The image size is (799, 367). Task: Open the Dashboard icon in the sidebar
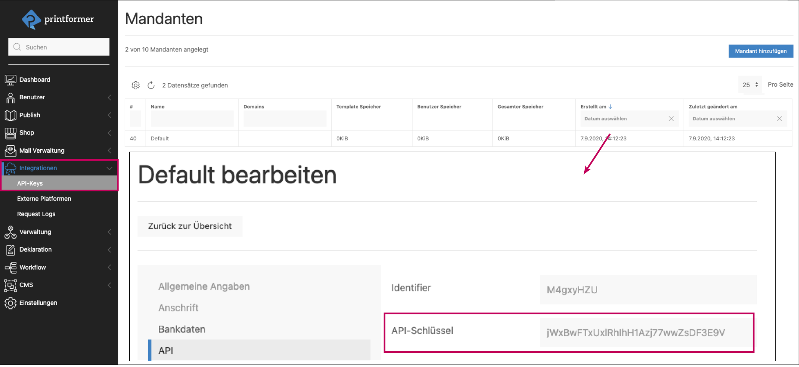pyautogui.click(x=10, y=79)
